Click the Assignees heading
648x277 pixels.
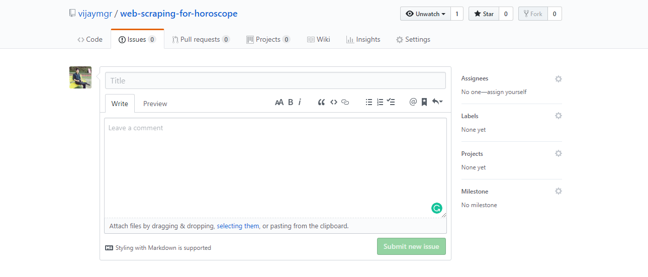tap(475, 78)
